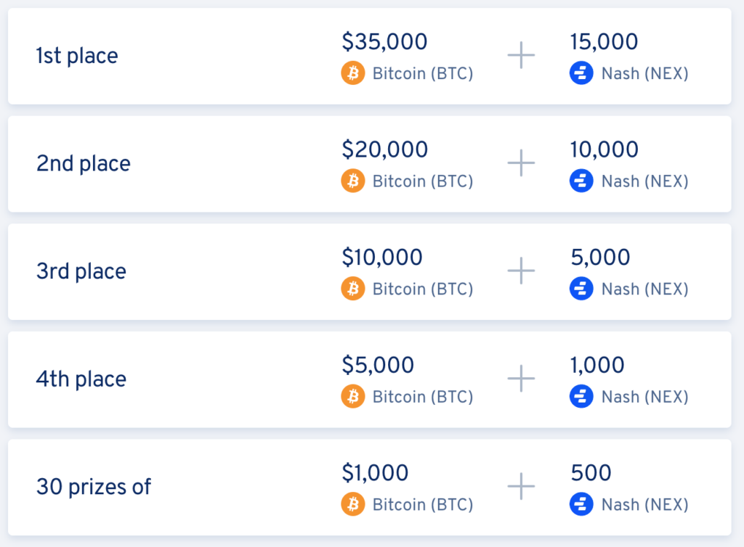This screenshot has width=744, height=547.
Task: Click the Nash icon in 2nd place row
Action: coord(581,181)
